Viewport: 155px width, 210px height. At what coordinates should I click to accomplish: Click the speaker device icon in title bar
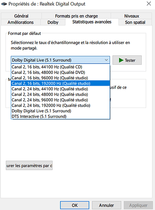(4, 4)
